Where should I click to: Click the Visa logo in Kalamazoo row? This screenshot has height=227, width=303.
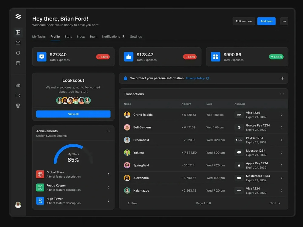click(239, 190)
